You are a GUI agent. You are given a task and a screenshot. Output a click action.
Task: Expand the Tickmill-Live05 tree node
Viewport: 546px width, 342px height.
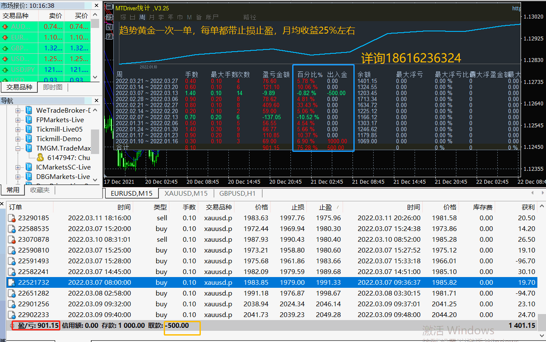point(18,129)
